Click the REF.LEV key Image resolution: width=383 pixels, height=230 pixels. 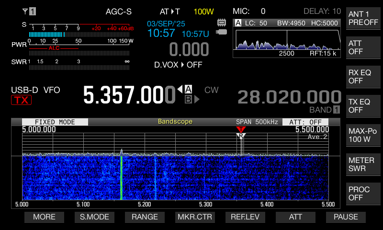(x=245, y=217)
